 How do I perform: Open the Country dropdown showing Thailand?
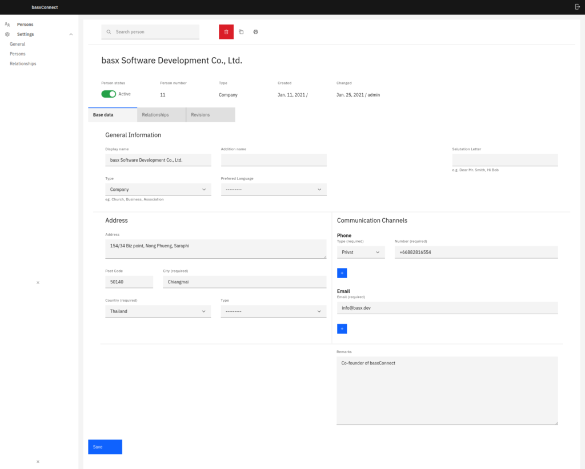point(158,311)
